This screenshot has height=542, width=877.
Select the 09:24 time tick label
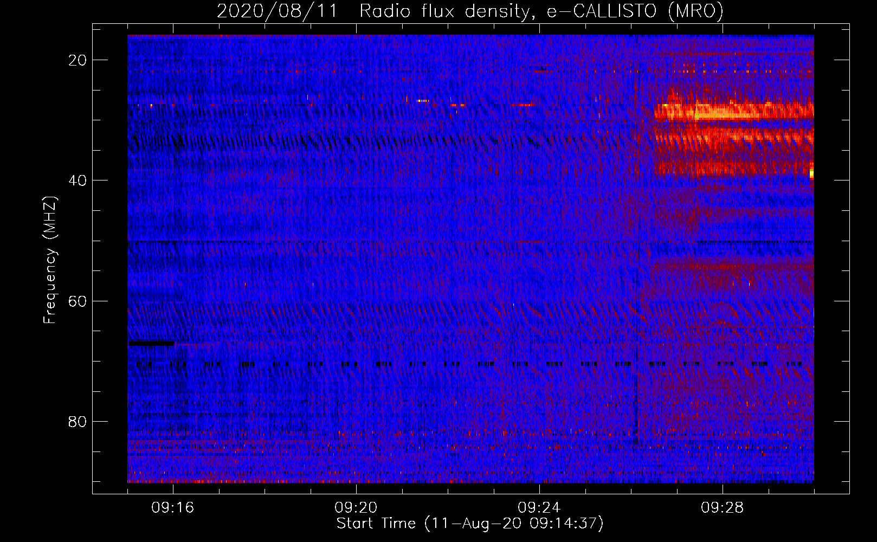(539, 508)
